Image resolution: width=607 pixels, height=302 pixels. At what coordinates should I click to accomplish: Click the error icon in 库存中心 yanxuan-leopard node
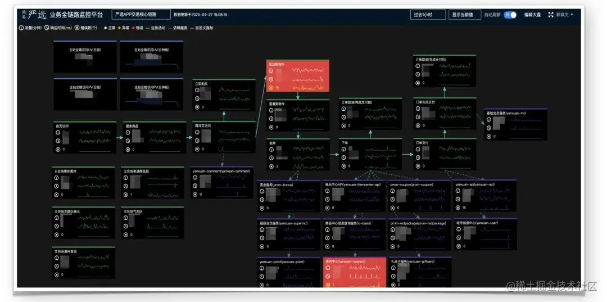point(327,285)
